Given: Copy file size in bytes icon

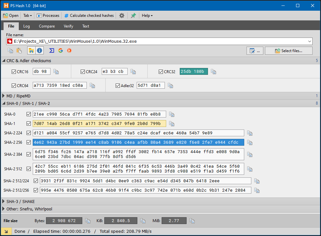Looking at the screenshot, I should (x=88, y=221).
